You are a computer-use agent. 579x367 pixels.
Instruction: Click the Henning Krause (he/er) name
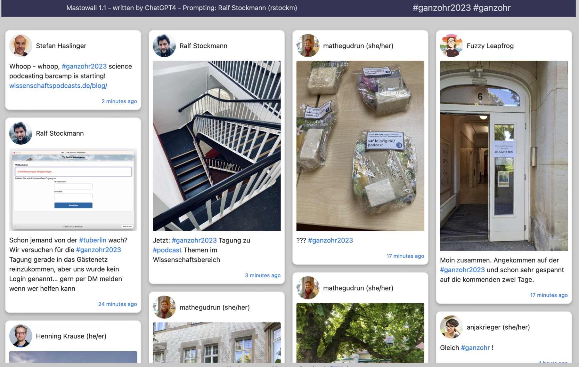(71, 336)
